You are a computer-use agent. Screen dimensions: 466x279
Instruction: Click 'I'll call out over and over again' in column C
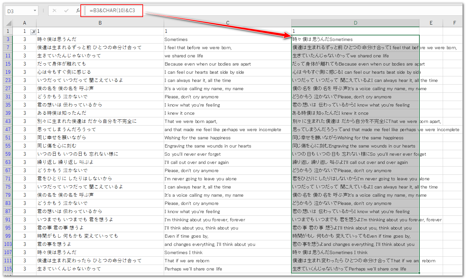[x=228, y=162]
